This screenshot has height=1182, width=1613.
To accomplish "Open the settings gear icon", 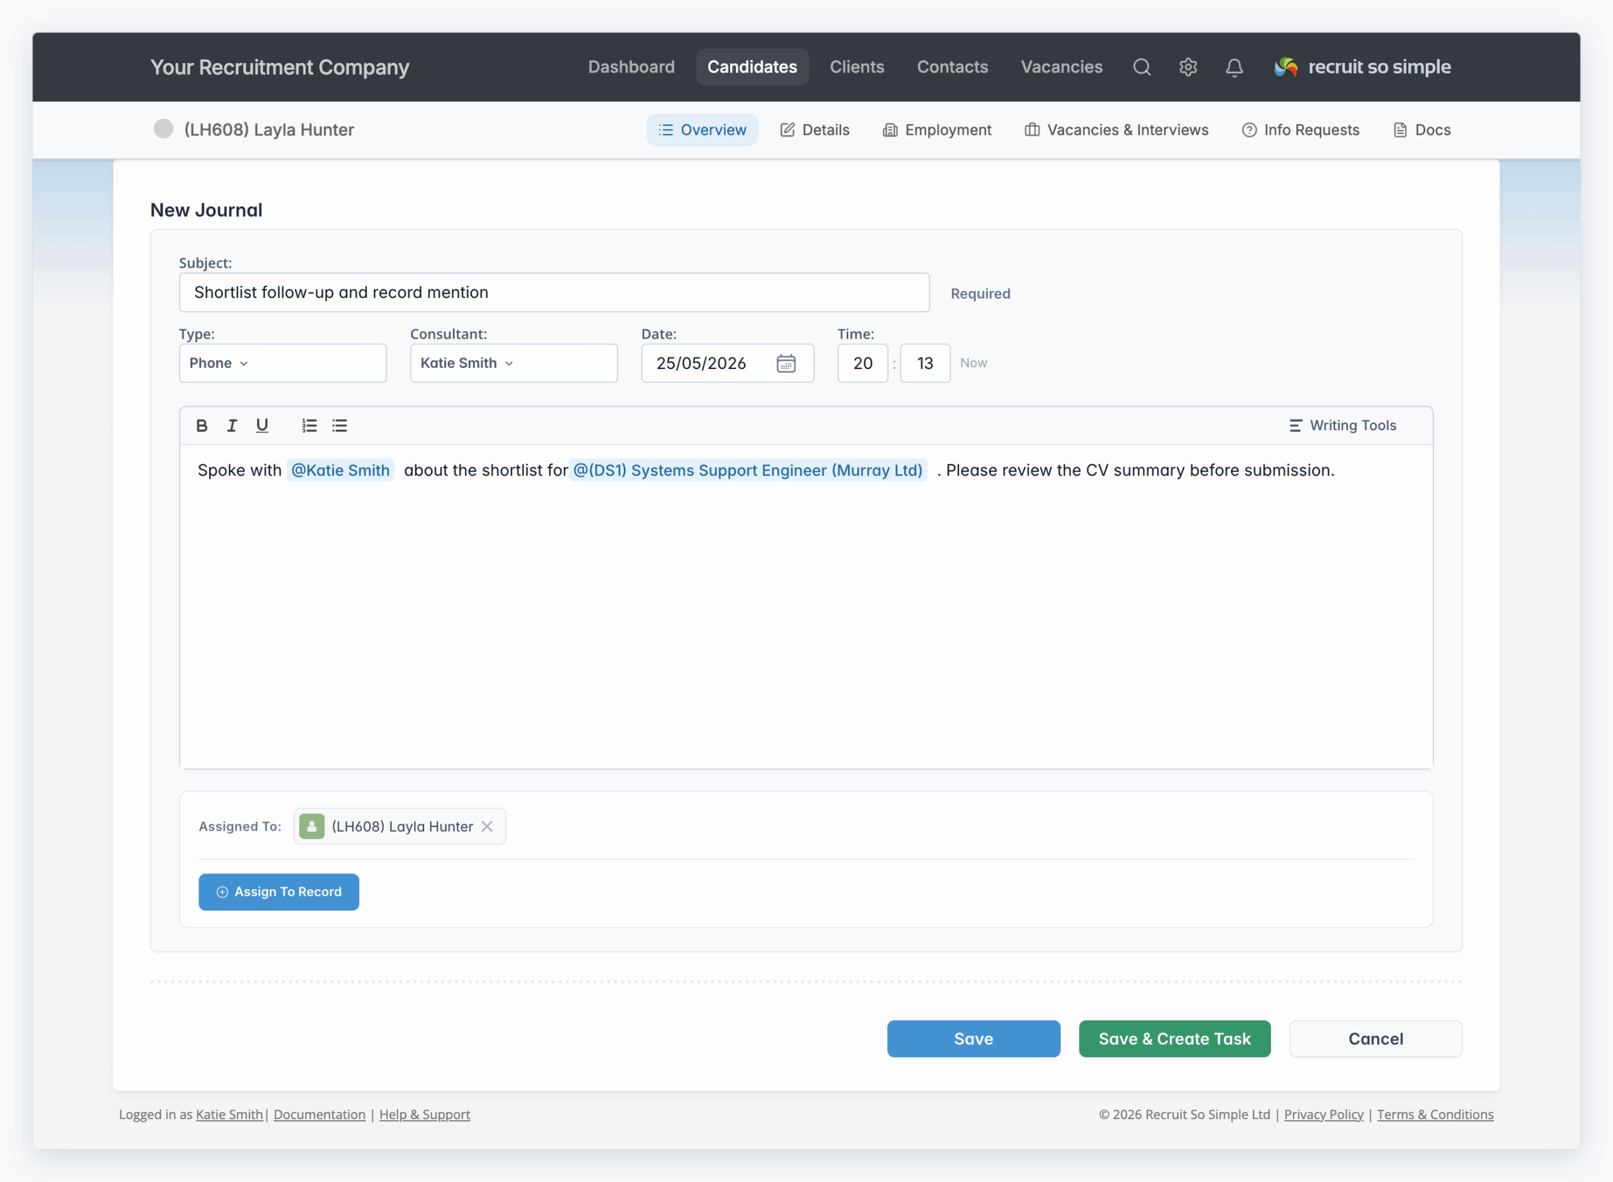I will [1188, 67].
